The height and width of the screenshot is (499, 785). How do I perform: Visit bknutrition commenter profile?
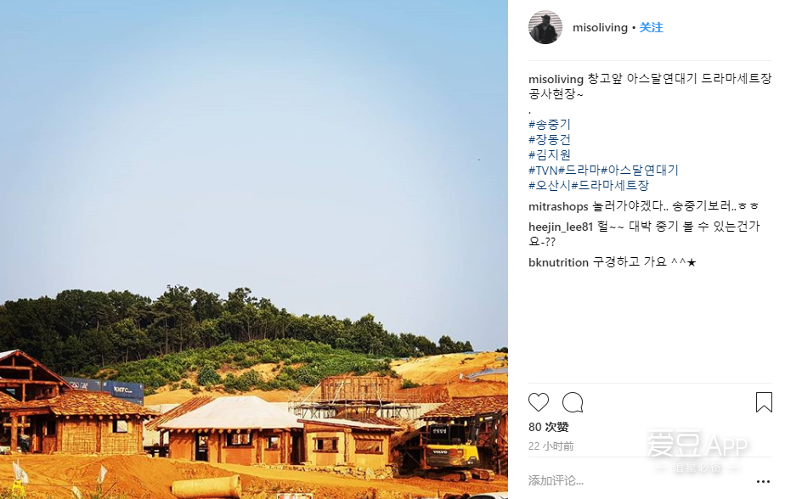pyautogui.click(x=558, y=262)
